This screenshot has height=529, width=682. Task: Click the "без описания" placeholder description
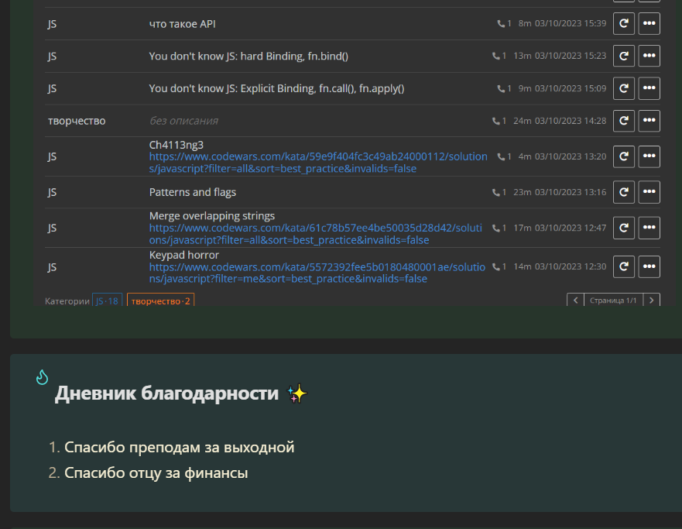click(x=183, y=121)
